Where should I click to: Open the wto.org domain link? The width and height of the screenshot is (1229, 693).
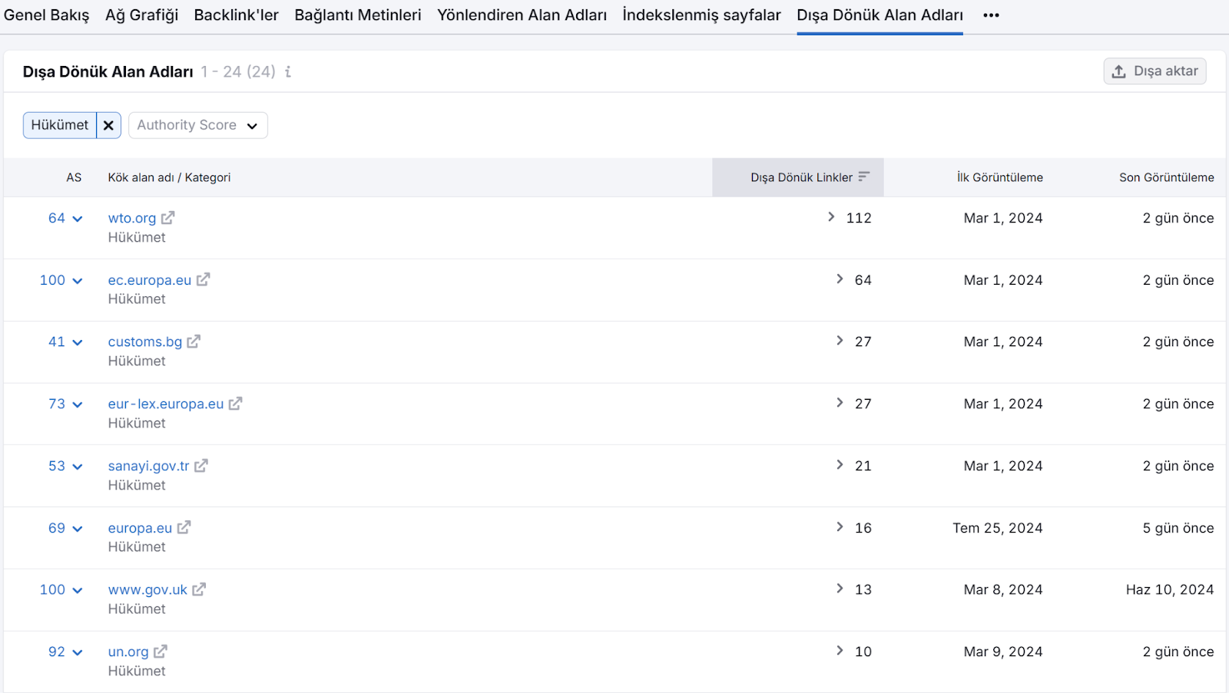(x=132, y=218)
